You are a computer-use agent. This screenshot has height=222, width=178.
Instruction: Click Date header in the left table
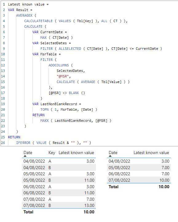click(28, 153)
